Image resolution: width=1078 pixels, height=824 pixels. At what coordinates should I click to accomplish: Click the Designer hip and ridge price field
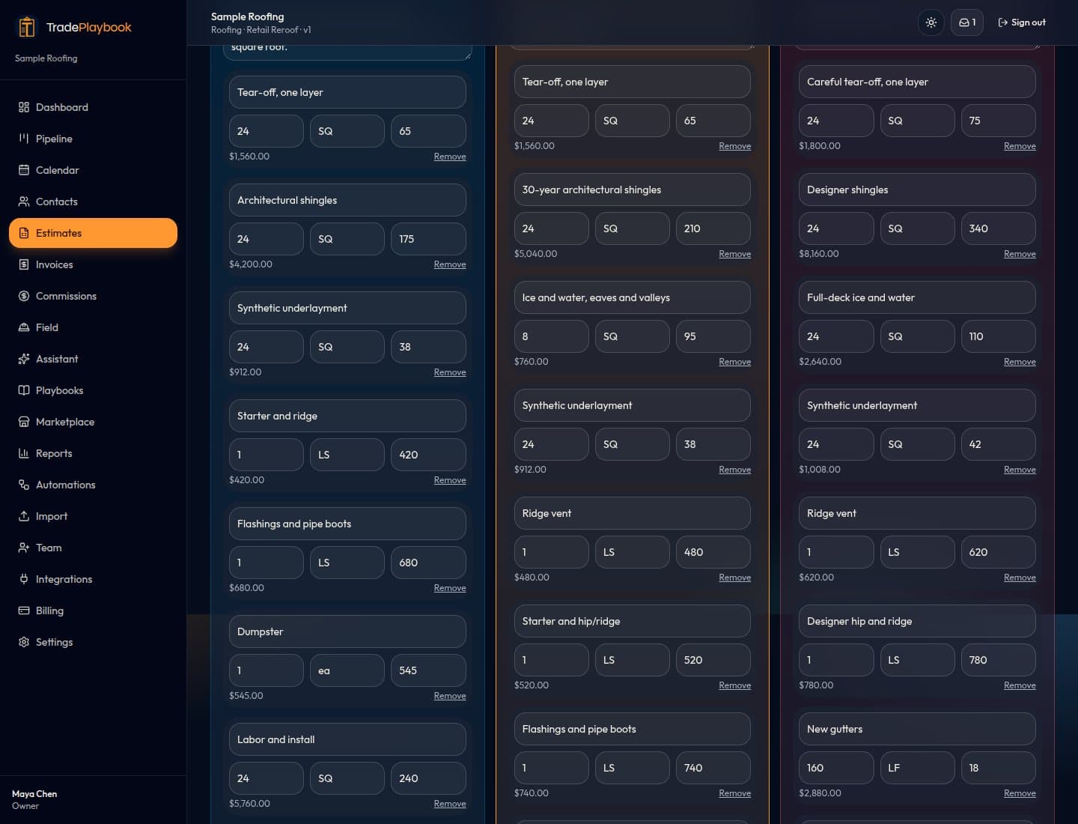999,660
